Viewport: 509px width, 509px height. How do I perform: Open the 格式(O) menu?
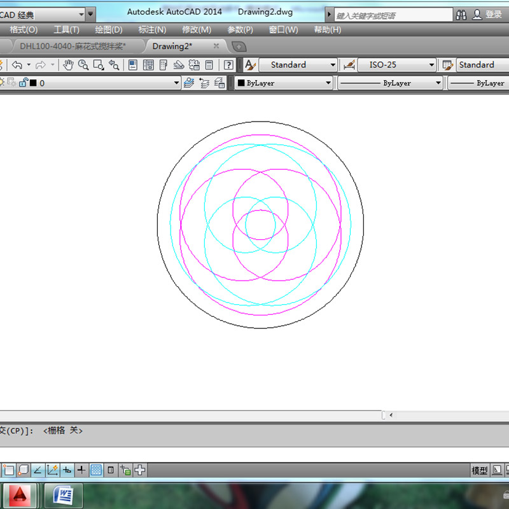[24, 30]
